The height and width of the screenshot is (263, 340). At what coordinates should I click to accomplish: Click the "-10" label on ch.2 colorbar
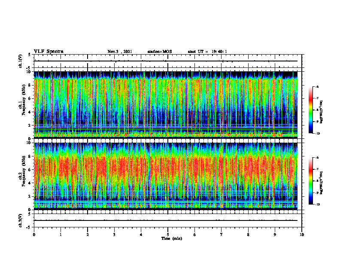[x=317, y=204]
